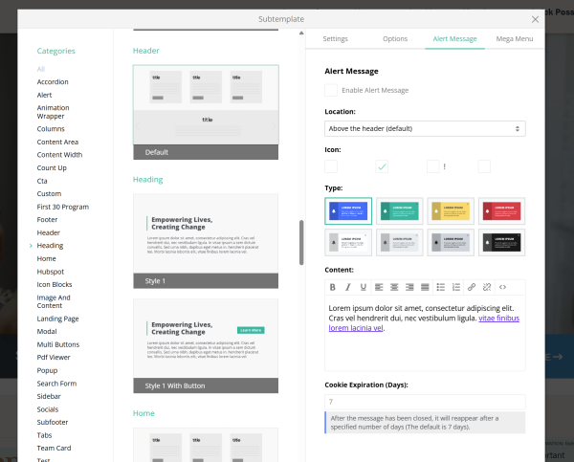Choose the white alert type
The height and width of the screenshot is (462, 574).
348,242
